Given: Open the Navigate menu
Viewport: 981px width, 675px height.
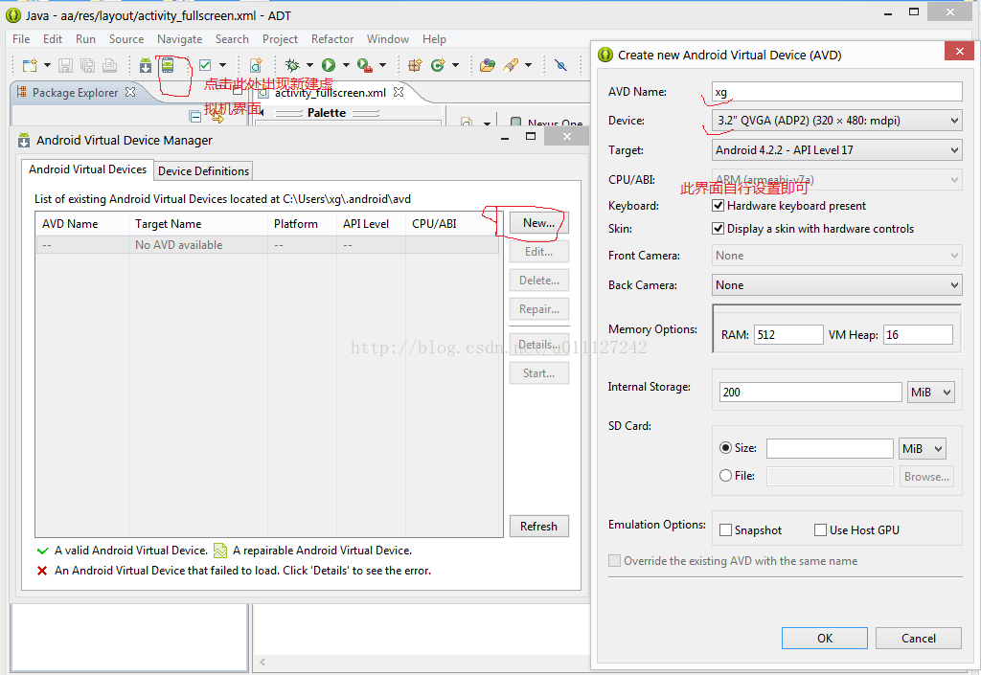Looking at the screenshot, I should coord(179,38).
